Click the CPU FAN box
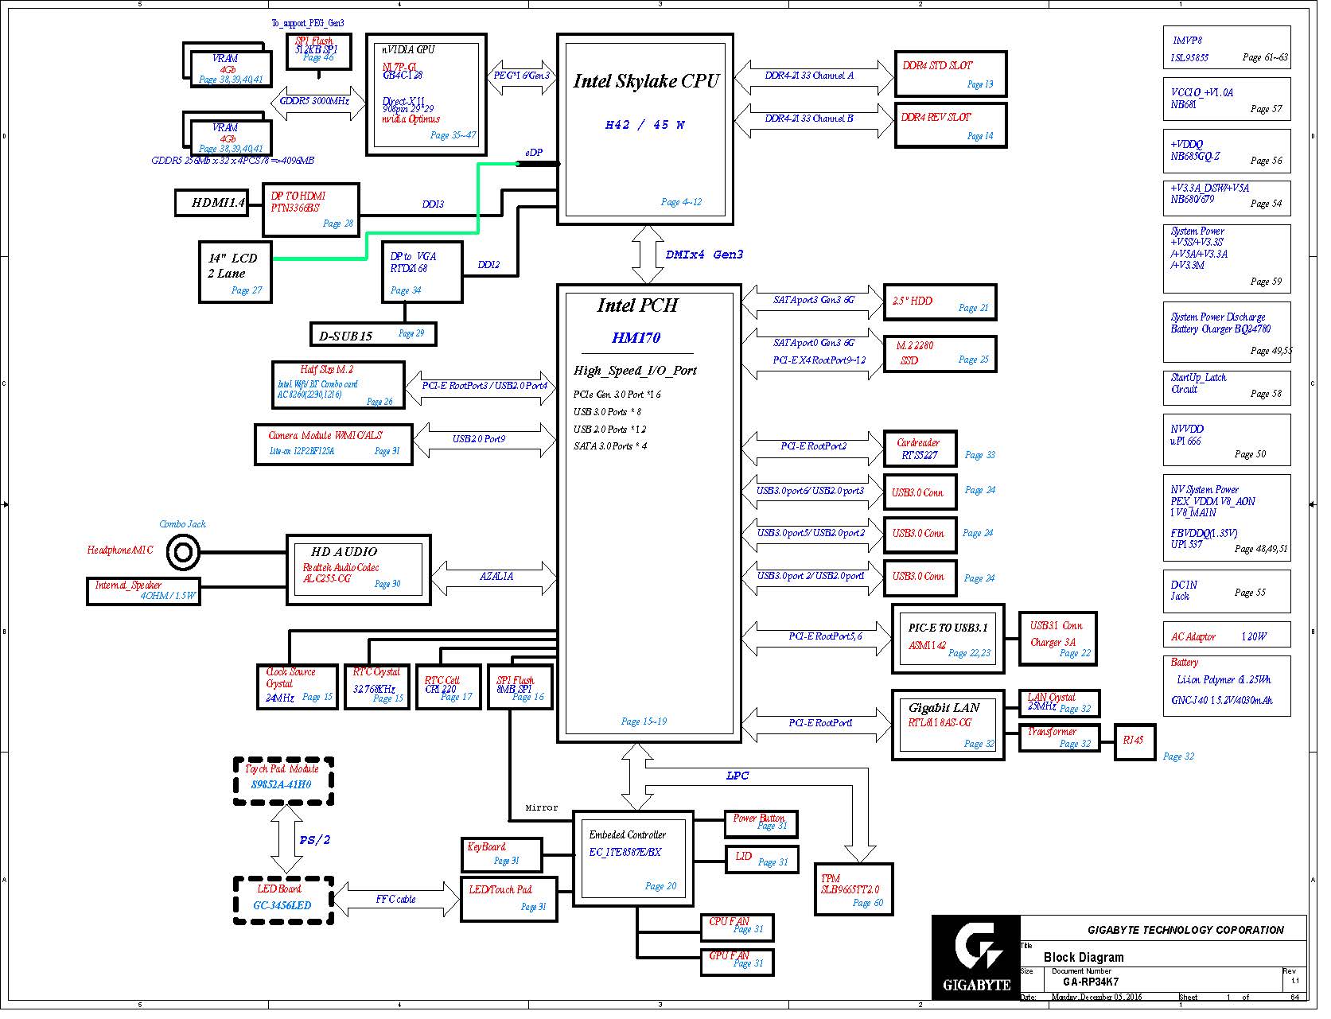 click(737, 928)
